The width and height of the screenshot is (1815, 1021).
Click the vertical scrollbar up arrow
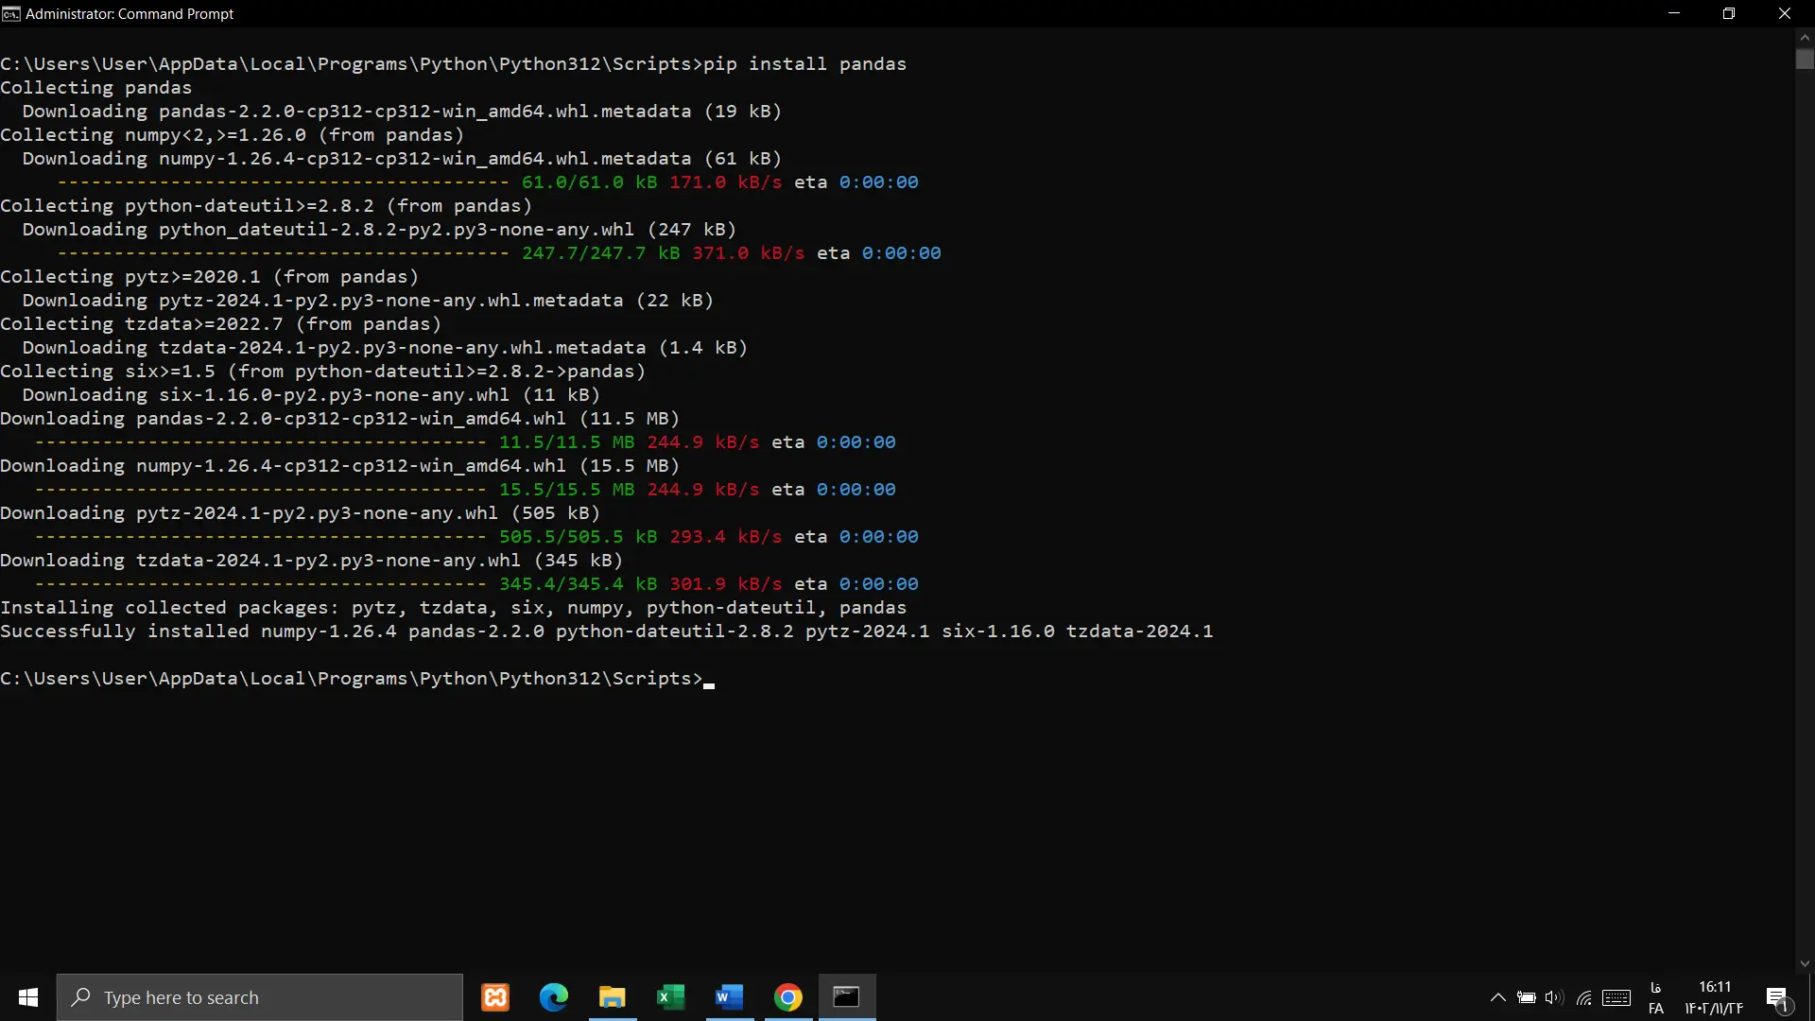tap(1805, 38)
